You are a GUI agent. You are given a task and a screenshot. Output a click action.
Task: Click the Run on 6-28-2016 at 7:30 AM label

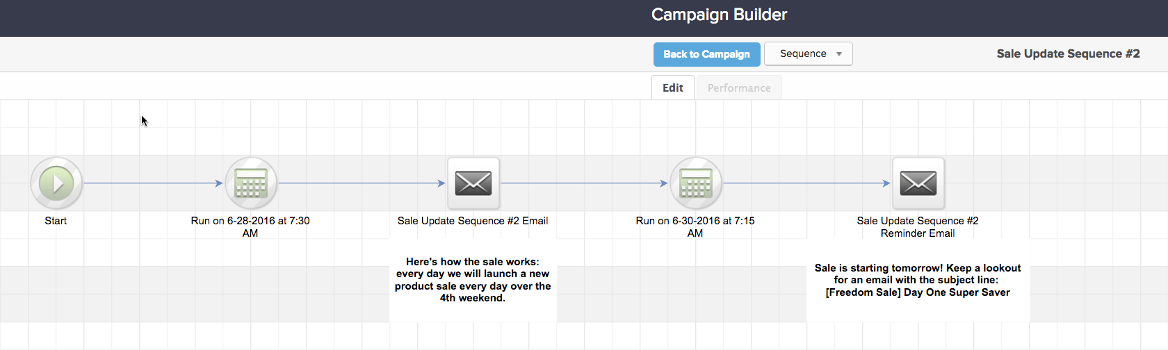[250, 227]
